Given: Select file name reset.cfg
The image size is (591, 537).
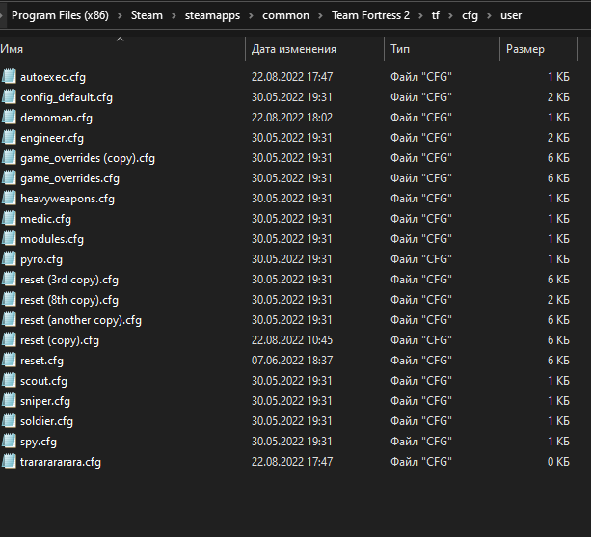Looking at the screenshot, I should coord(41,361).
